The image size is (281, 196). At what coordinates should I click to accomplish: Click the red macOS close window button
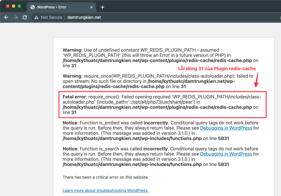(x=8, y=6)
